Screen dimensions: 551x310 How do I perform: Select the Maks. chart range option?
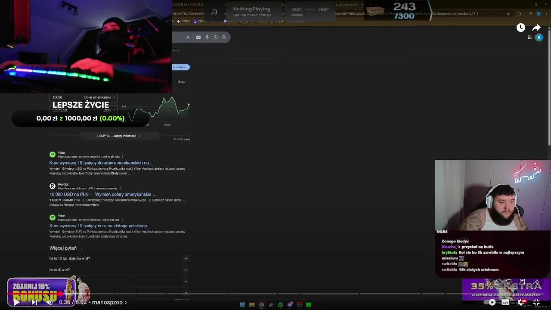point(181,81)
